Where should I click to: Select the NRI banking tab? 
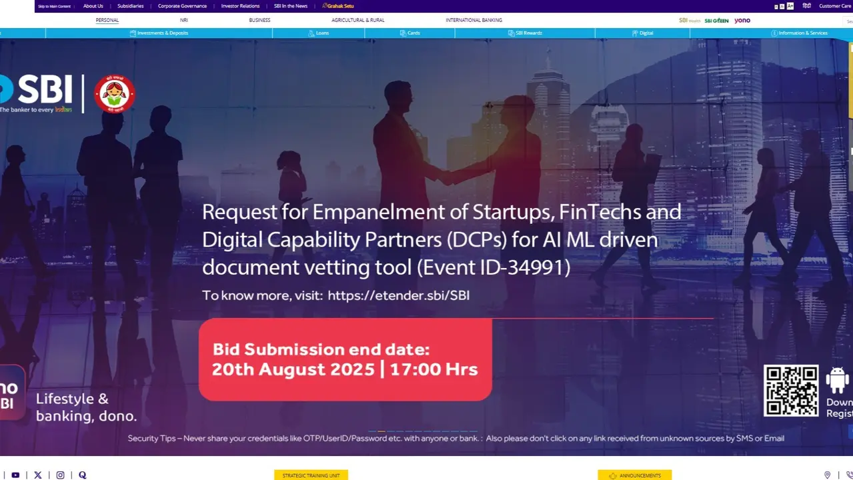[x=183, y=20]
